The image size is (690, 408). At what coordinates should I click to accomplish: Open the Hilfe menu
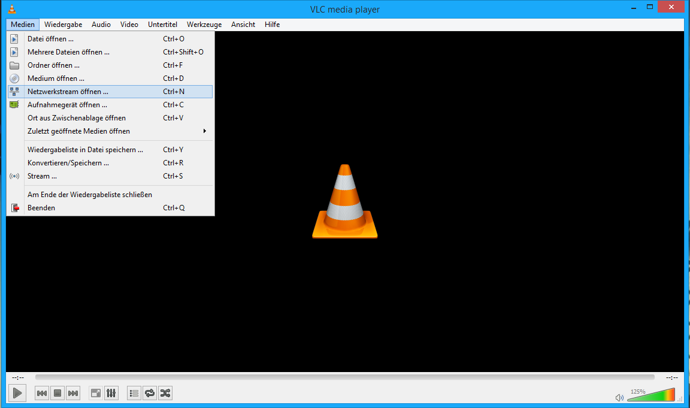[272, 25]
